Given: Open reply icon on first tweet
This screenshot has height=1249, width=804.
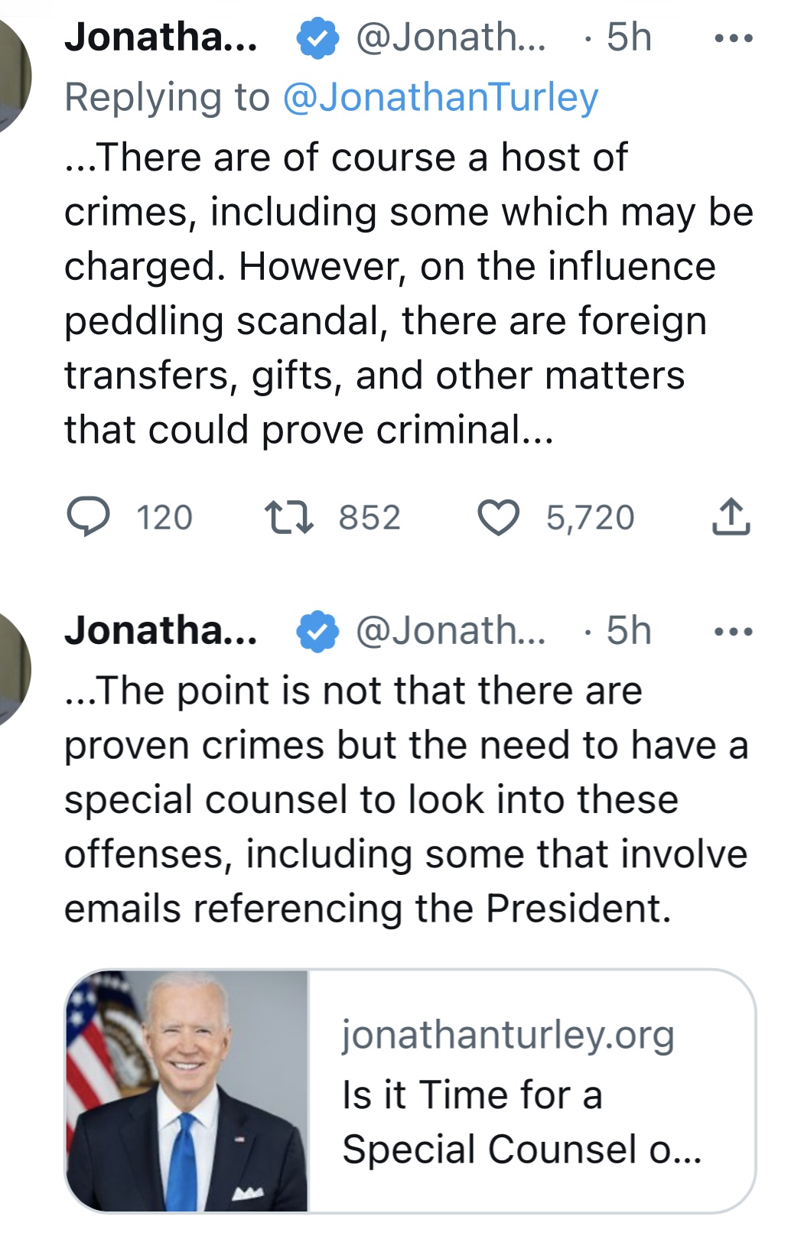Looking at the screenshot, I should pos(89,517).
